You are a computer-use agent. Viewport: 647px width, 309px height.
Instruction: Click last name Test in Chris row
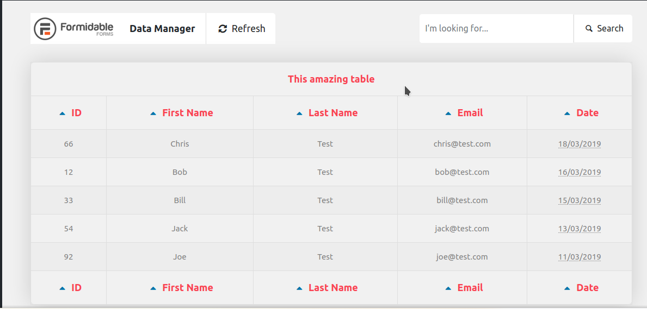tap(325, 144)
